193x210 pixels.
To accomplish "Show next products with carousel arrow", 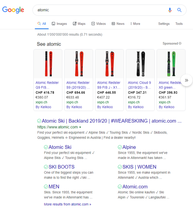I will tap(186, 80).
